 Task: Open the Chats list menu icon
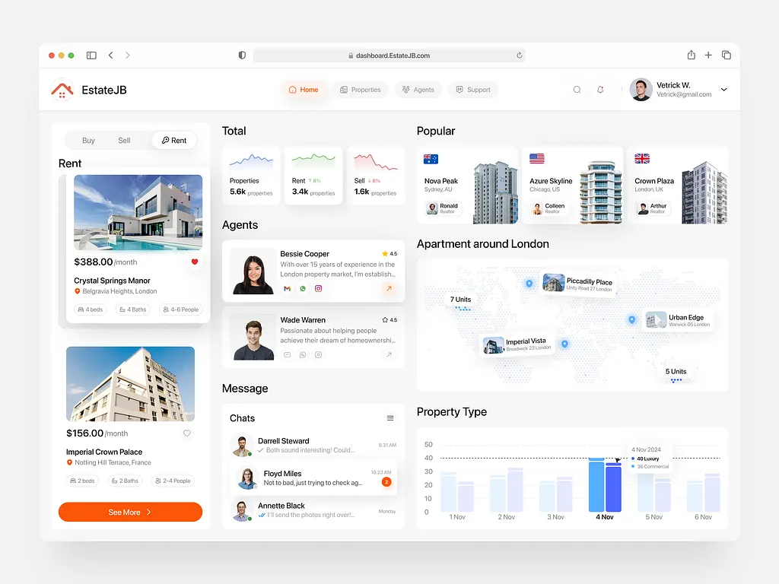pyautogui.click(x=389, y=417)
